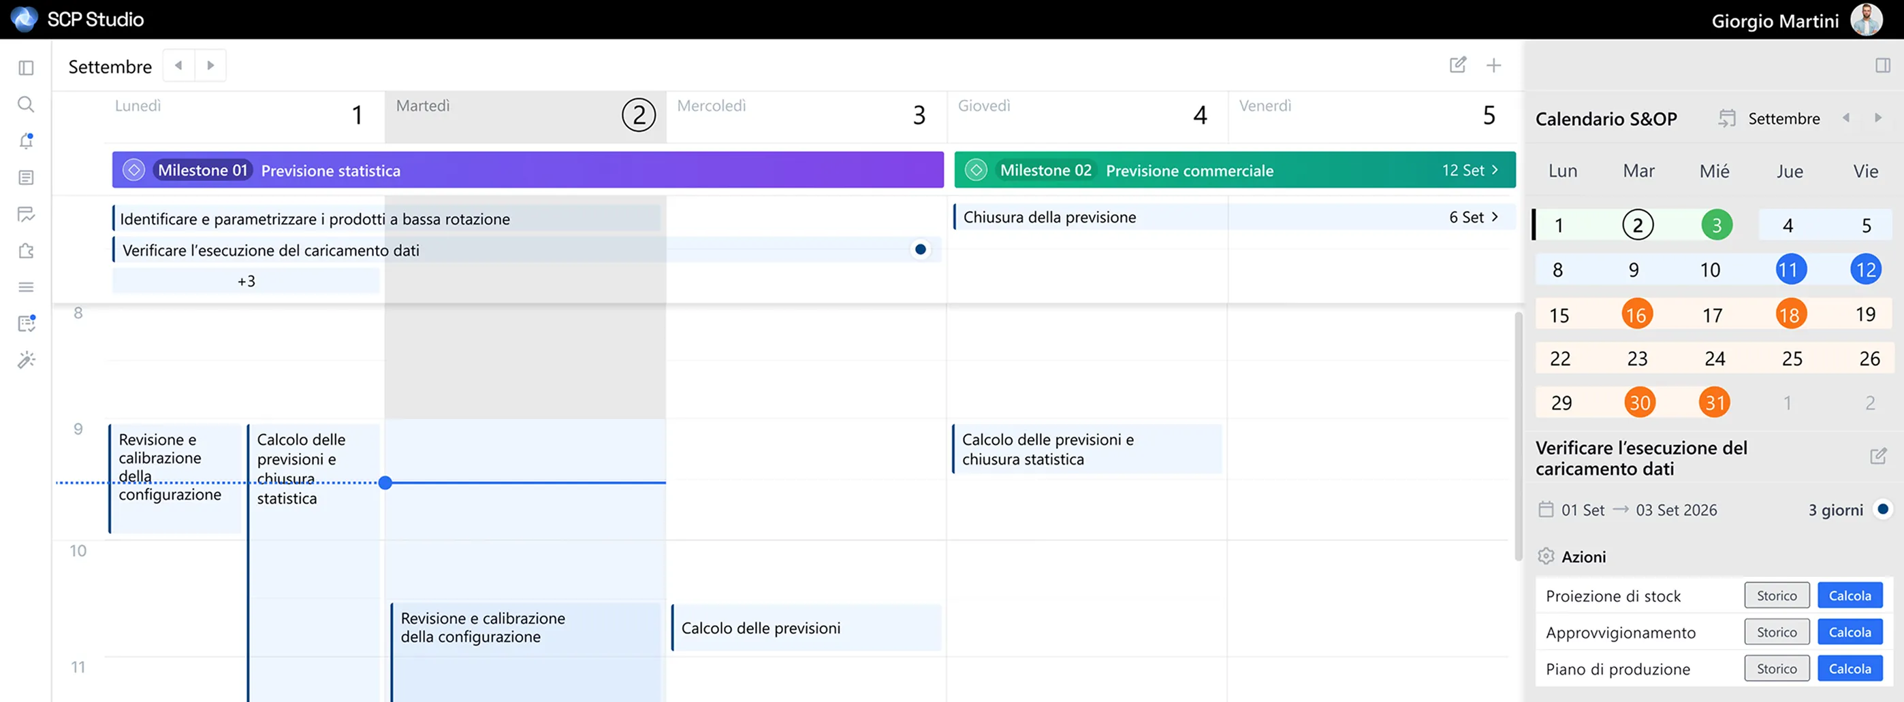Click Calcola for Proiezione di stock
The height and width of the screenshot is (702, 1904).
(x=1850, y=596)
